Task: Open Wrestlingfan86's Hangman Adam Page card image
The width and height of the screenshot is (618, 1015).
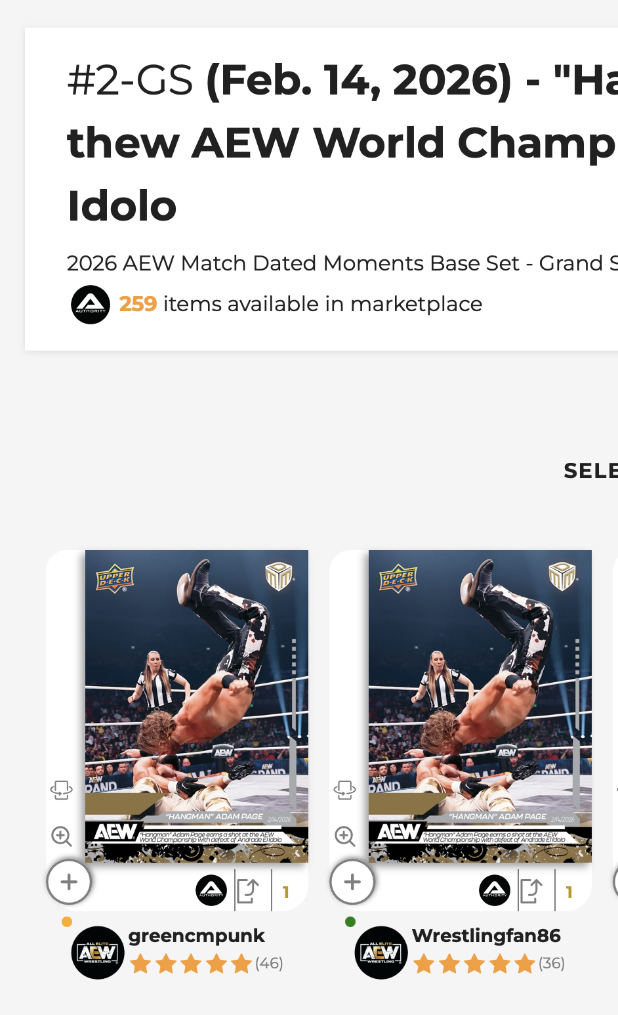Action: [x=480, y=706]
